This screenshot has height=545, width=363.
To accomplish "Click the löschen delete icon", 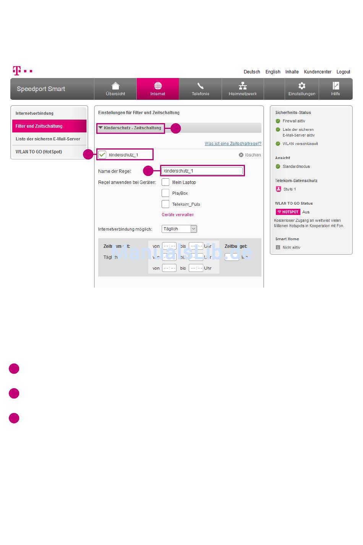I will [241, 155].
